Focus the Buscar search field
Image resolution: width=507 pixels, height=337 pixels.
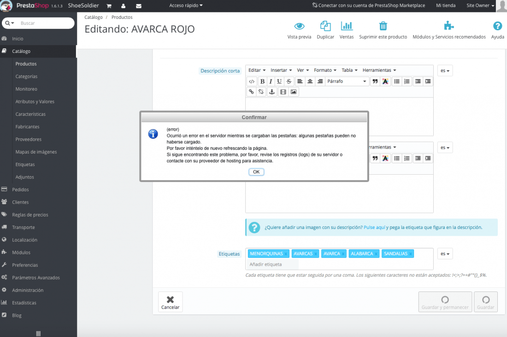pos(45,23)
